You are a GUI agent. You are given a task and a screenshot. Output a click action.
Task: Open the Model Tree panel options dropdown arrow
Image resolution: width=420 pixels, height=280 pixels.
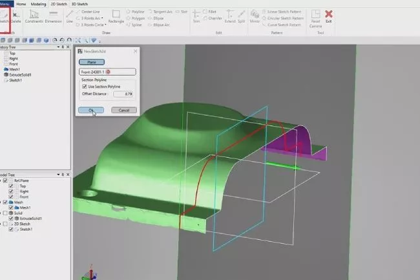(x=58, y=175)
